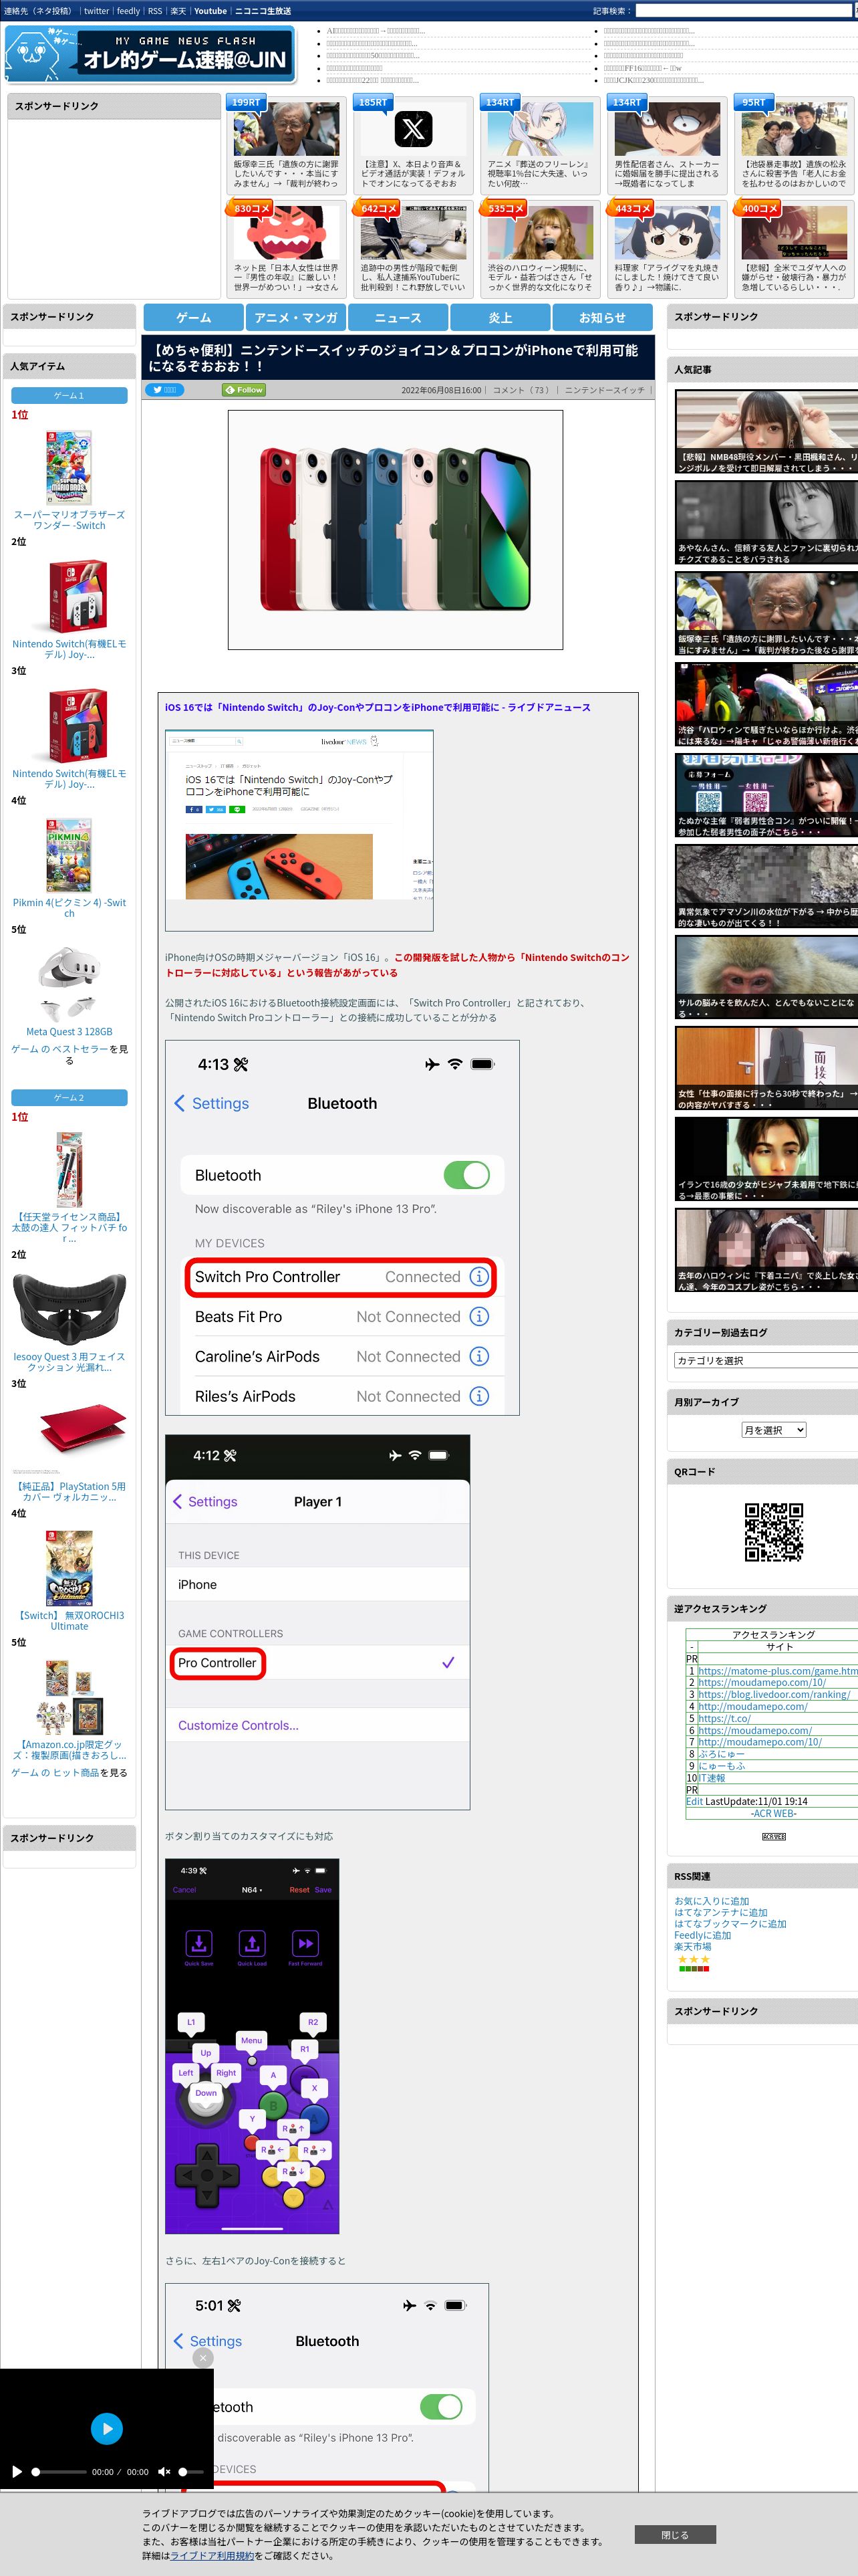Click the ニンテンドースイッチ category link
Viewport: 858px width, 2576px height.
[x=604, y=390]
